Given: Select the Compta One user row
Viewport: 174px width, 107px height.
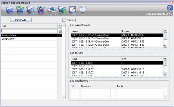Looking at the screenshot, I should (31, 39).
